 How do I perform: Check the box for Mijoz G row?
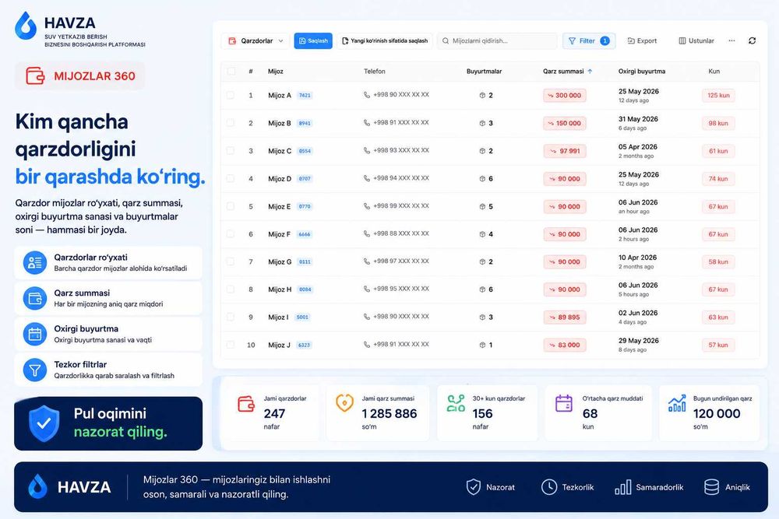point(231,261)
